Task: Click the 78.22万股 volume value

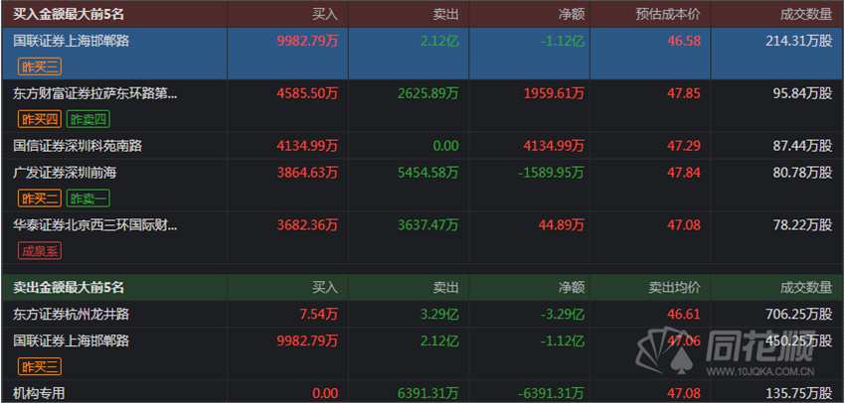Action: [x=802, y=224]
